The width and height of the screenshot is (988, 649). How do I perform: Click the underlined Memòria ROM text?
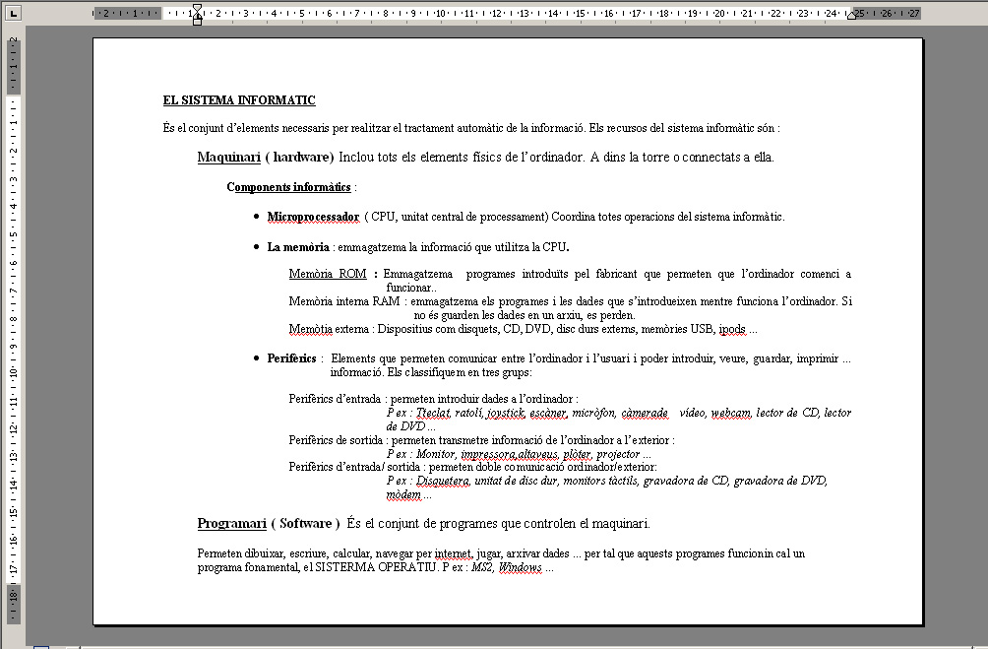tap(328, 274)
